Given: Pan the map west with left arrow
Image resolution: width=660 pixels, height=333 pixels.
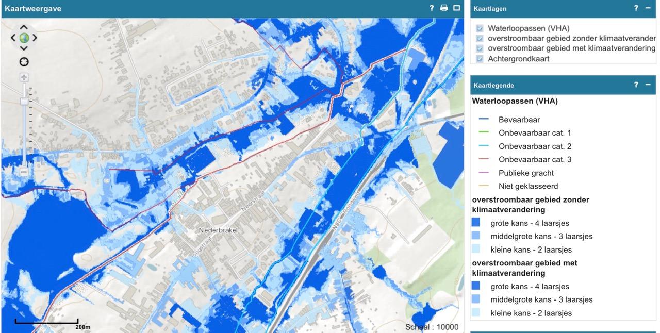Looking at the screenshot, I should coord(13,38).
